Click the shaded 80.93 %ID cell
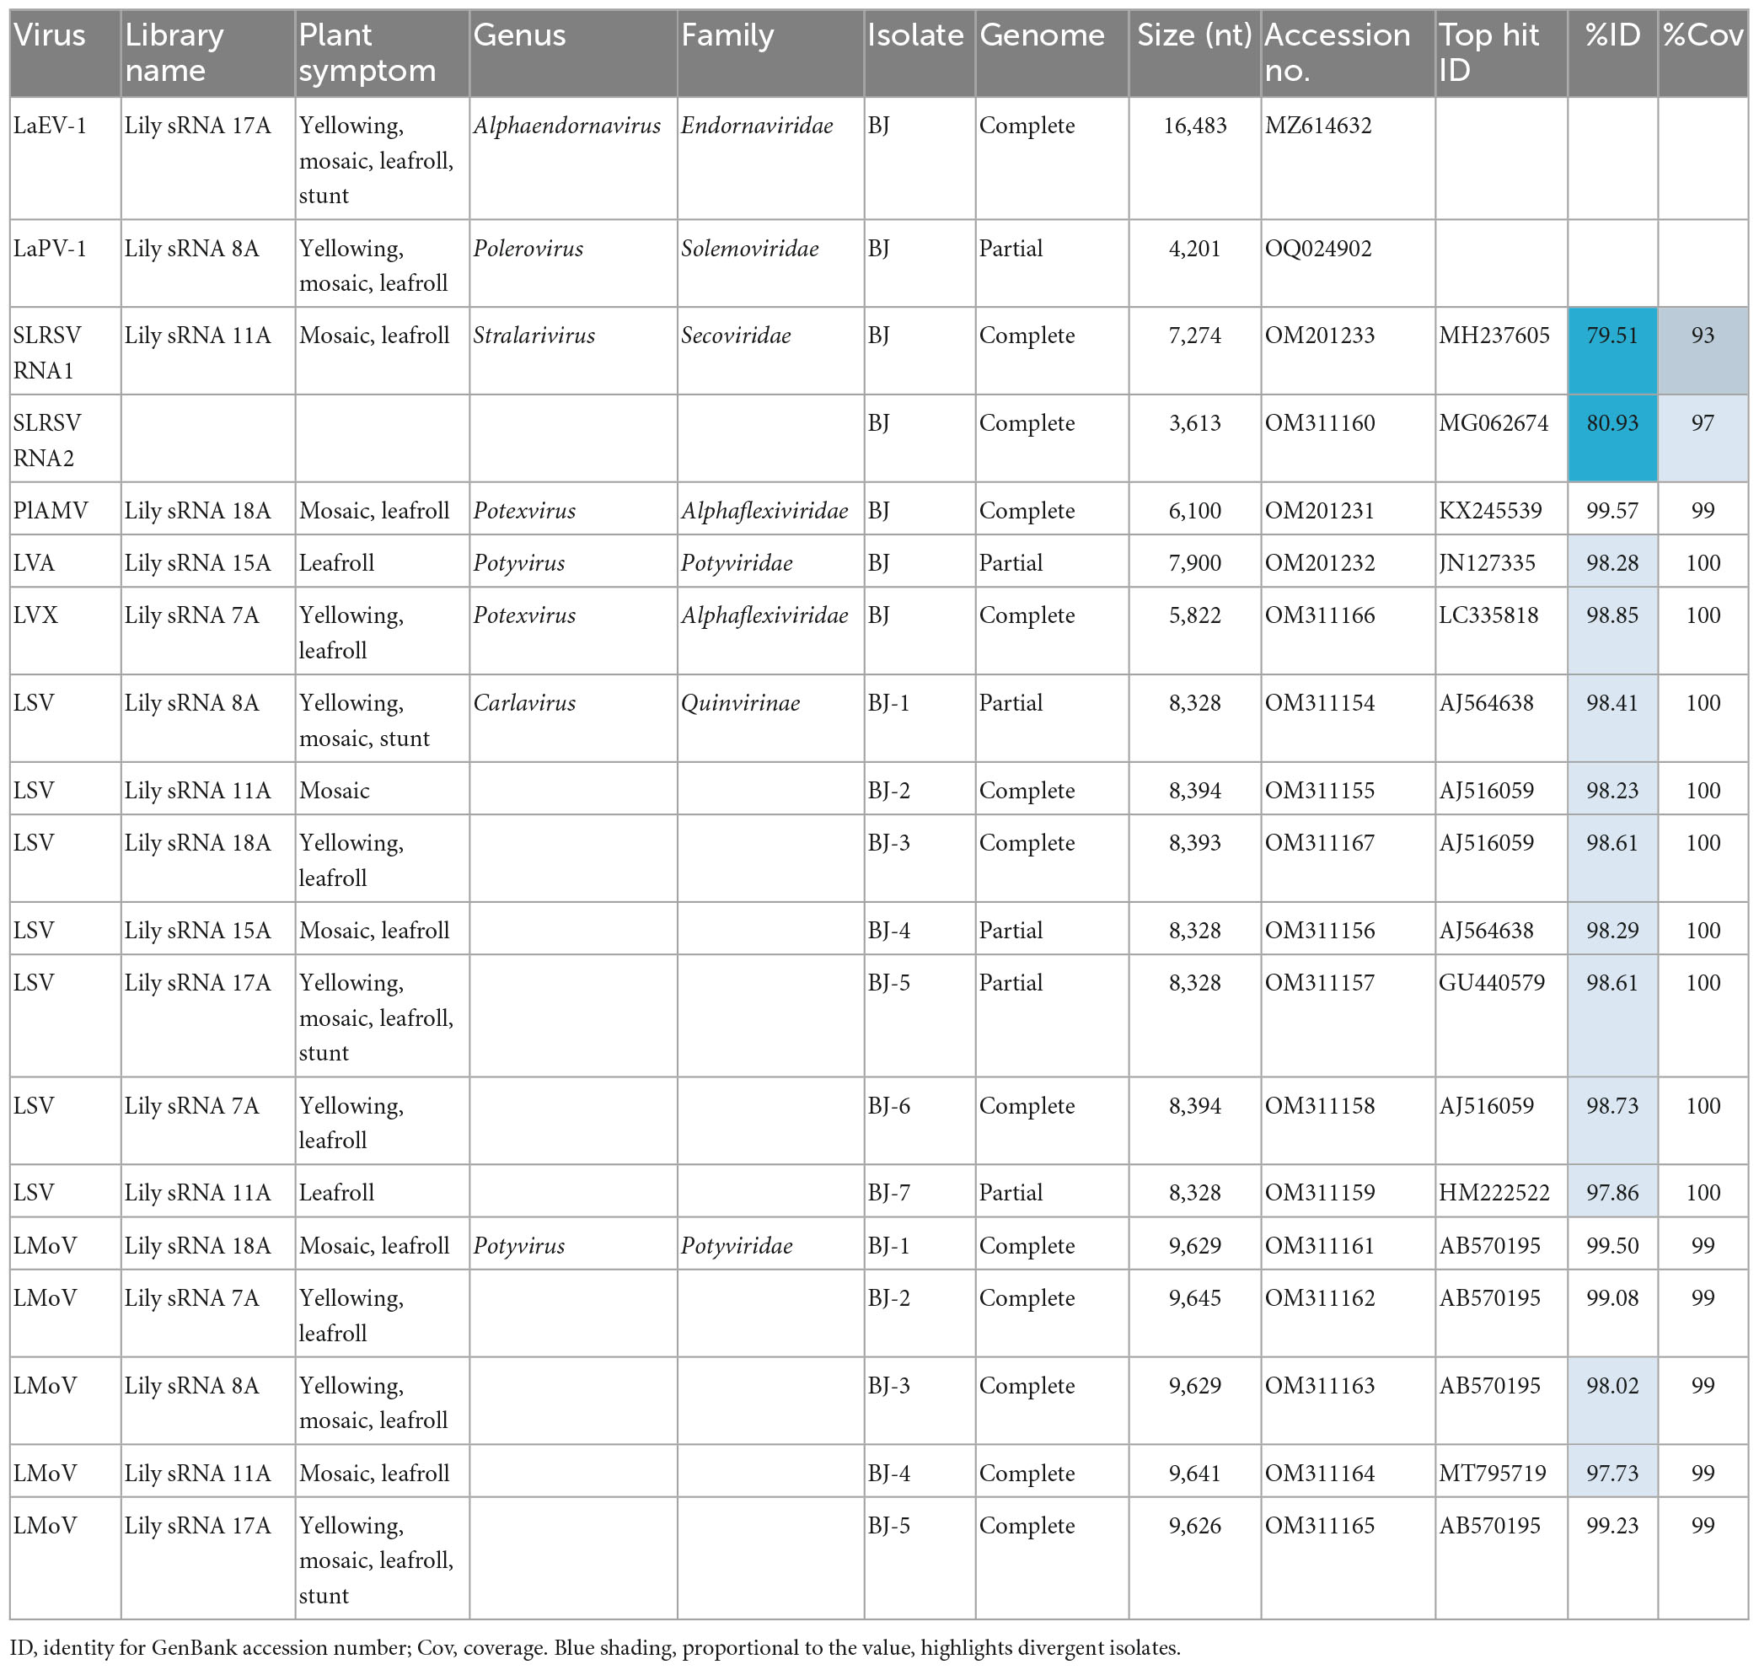 pos(1612,438)
